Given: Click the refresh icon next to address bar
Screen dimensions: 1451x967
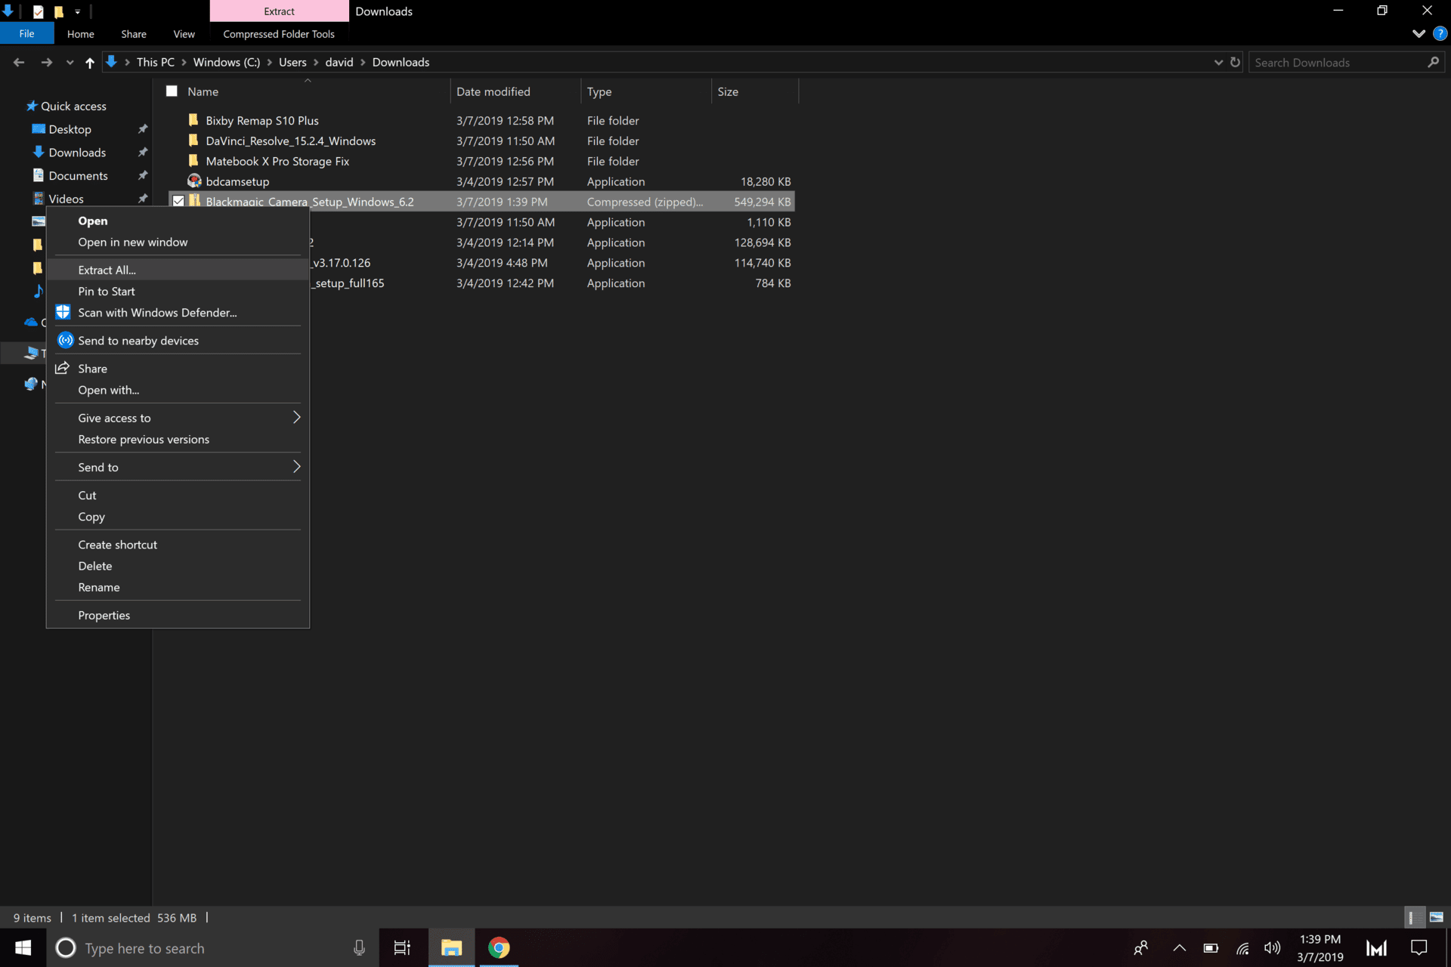Looking at the screenshot, I should click(1235, 63).
